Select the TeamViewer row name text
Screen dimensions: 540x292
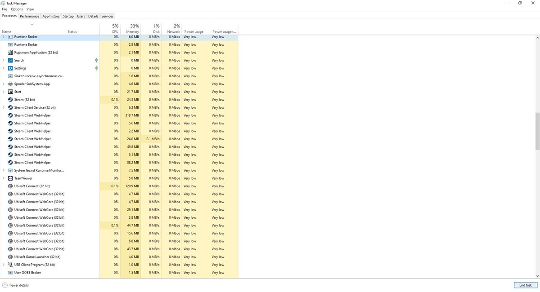click(x=23, y=178)
